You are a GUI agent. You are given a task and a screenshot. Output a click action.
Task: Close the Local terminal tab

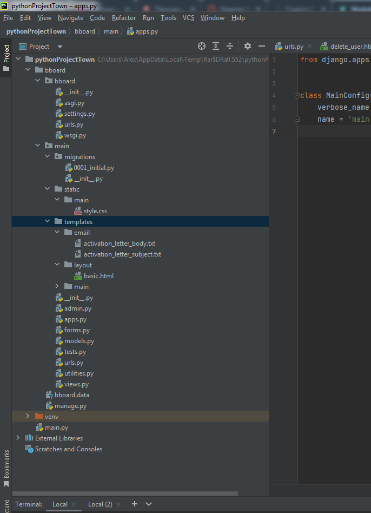tap(74, 504)
